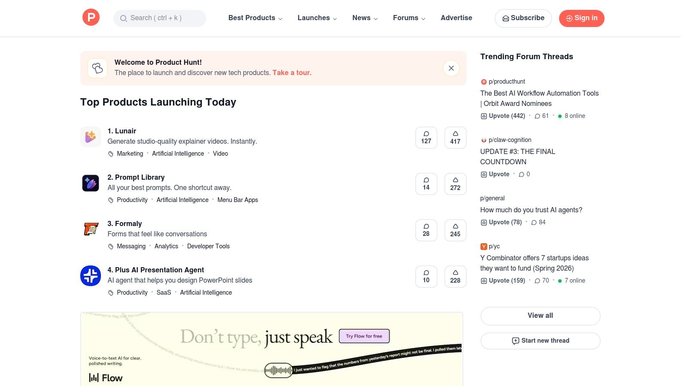The image size is (687, 386).
Task: Select Lunair's Artificial Intelligence tag
Action: pyautogui.click(x=178, y=154)
